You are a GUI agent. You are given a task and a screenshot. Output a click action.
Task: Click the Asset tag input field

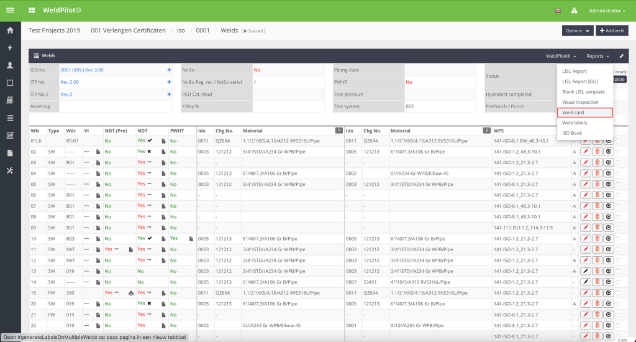pos(116,106)
